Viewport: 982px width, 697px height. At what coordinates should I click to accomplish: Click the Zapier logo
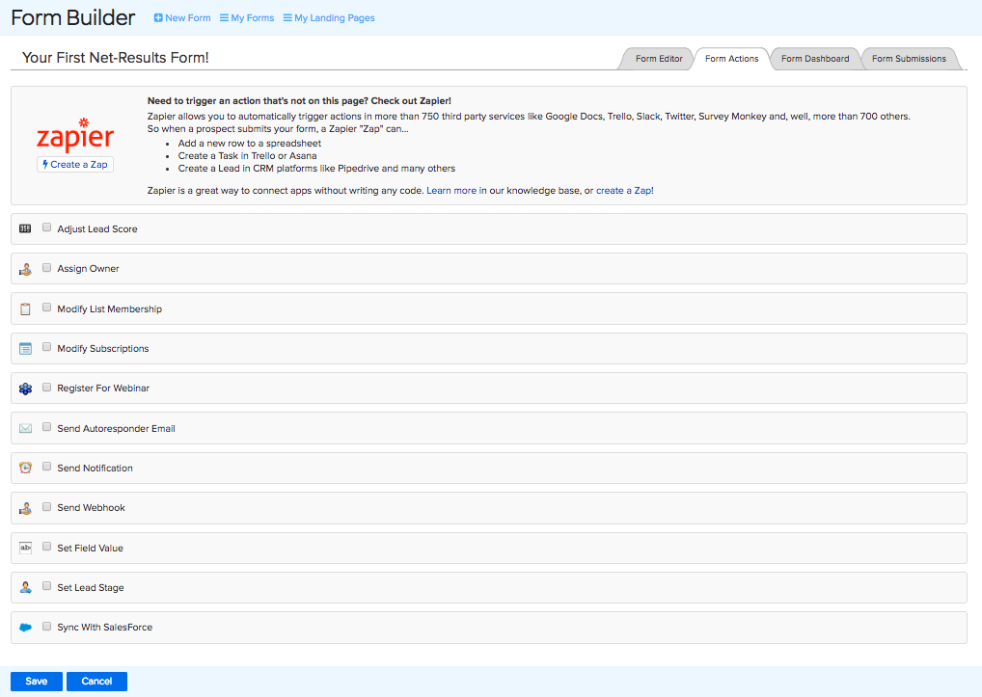pos(75,135)
